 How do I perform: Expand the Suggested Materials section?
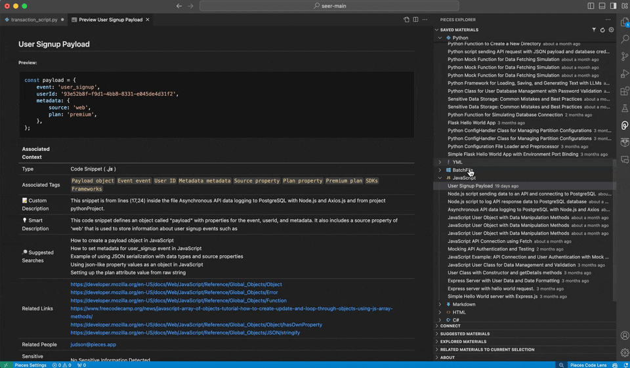point(525,334)
